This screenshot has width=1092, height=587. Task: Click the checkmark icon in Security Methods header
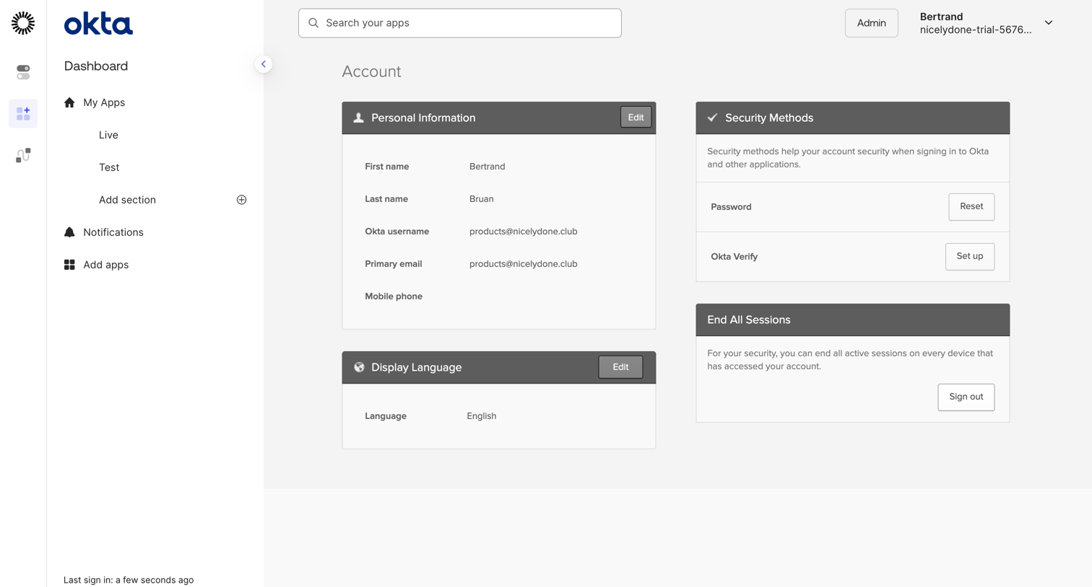tap(712, 118)
